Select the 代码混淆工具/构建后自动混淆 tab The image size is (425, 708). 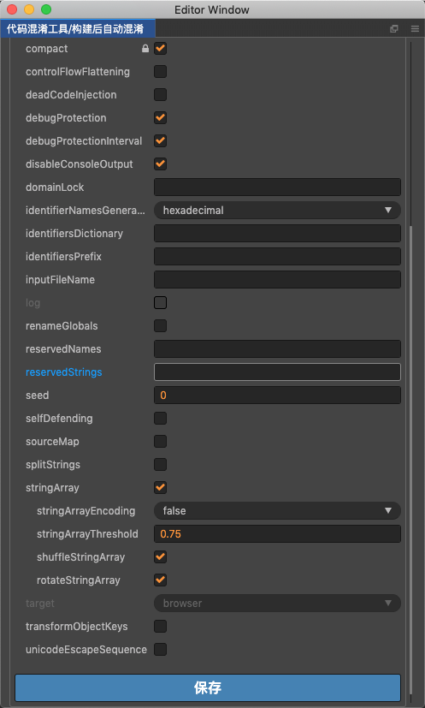pyautogui.click(x=78, y=29)
